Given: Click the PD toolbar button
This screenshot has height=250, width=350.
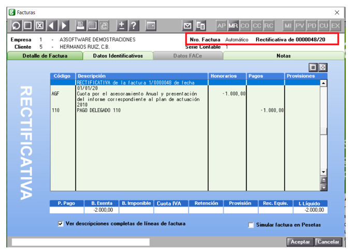Looking at the screenshot, I should pyautogui.click(x=312, y=25).
